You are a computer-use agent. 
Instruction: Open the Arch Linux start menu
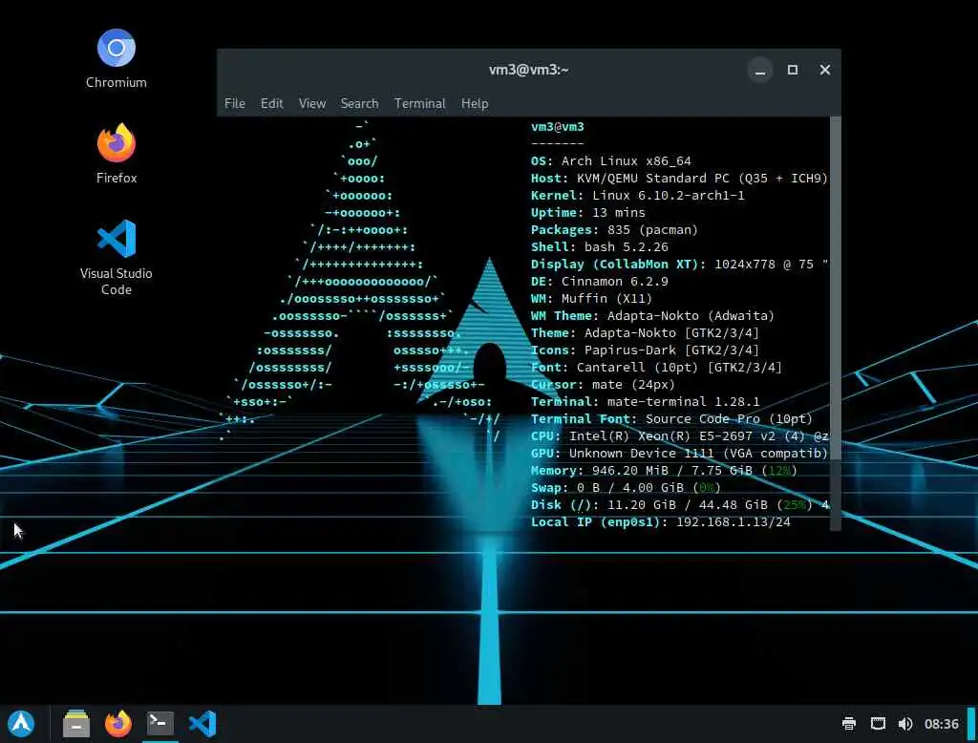pos(21,724)
